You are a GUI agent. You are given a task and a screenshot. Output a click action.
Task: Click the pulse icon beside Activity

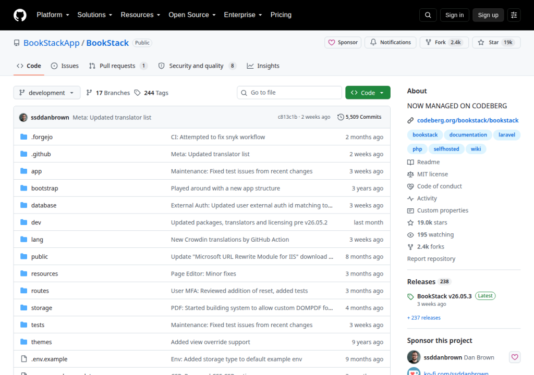click(410, 198)
